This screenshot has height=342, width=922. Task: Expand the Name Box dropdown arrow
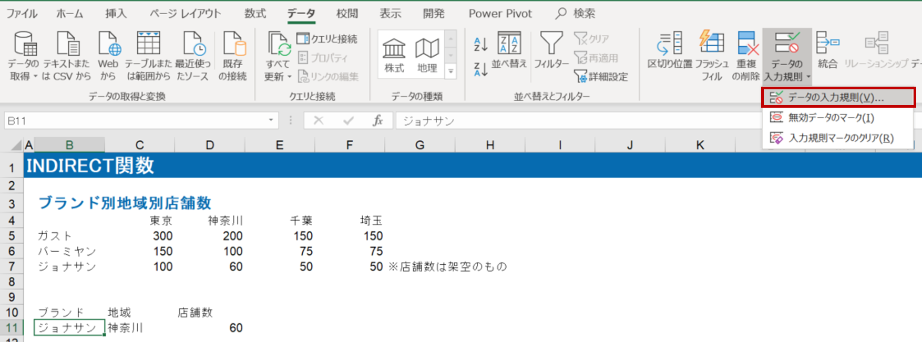[x=271, y=120]
